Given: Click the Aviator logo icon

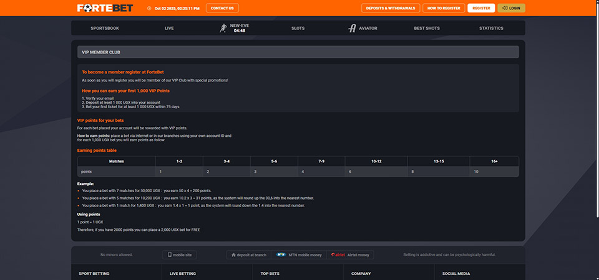Looking at the screenshot, I should click(352, 28).
